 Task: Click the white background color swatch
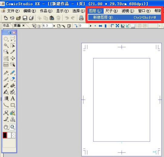click(x=9, y=135)
